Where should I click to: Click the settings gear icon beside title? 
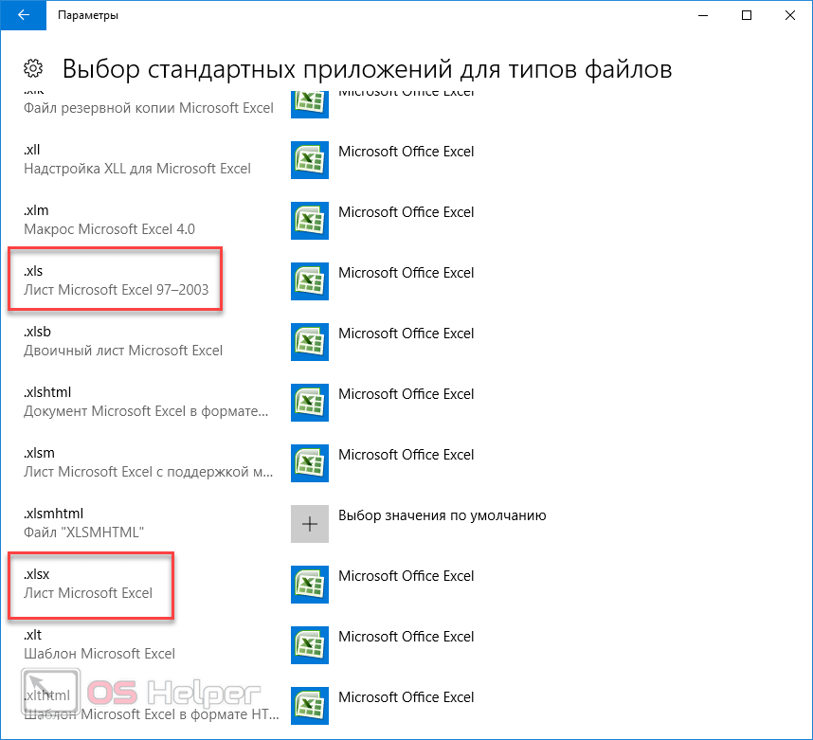point(33,68)
